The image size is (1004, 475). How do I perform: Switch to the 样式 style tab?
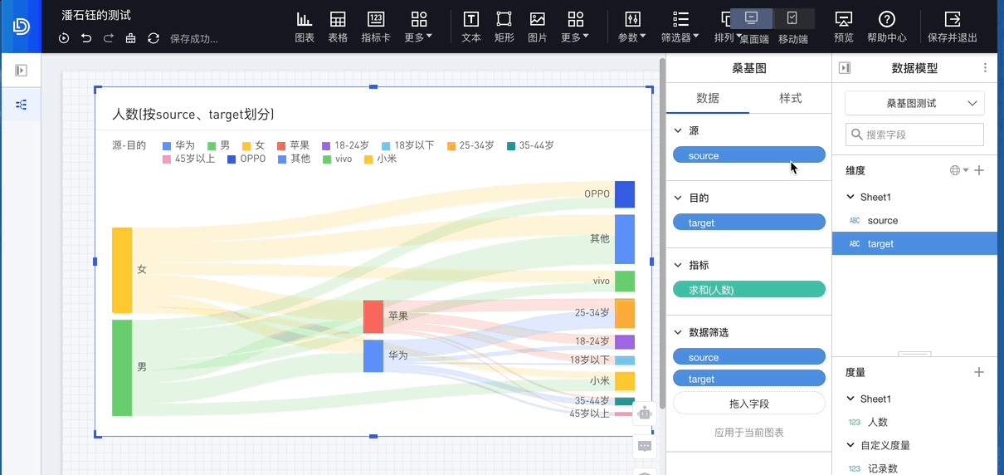790,98
